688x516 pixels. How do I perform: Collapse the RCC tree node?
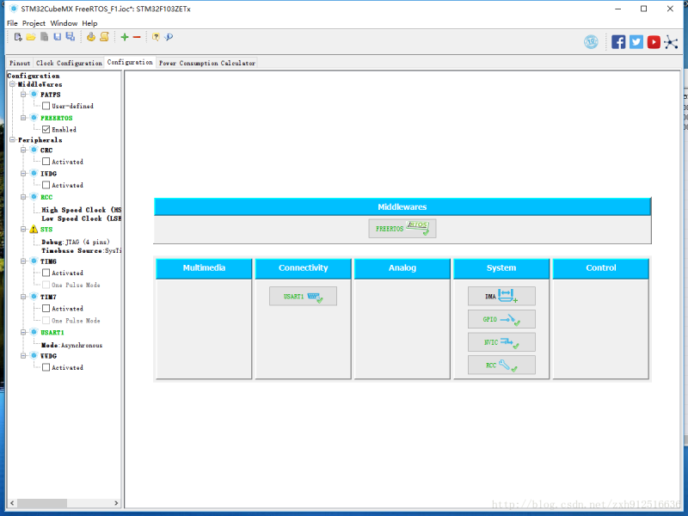pos(23,197)
